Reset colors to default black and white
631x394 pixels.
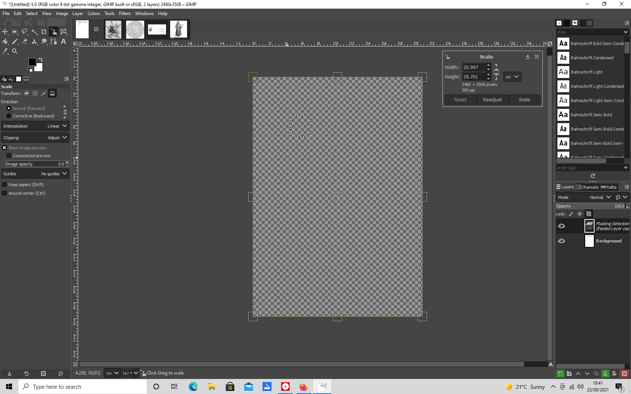(30, 69)
